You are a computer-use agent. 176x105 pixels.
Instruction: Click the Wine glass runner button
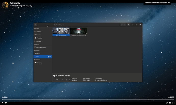click(x=66, y=79)
